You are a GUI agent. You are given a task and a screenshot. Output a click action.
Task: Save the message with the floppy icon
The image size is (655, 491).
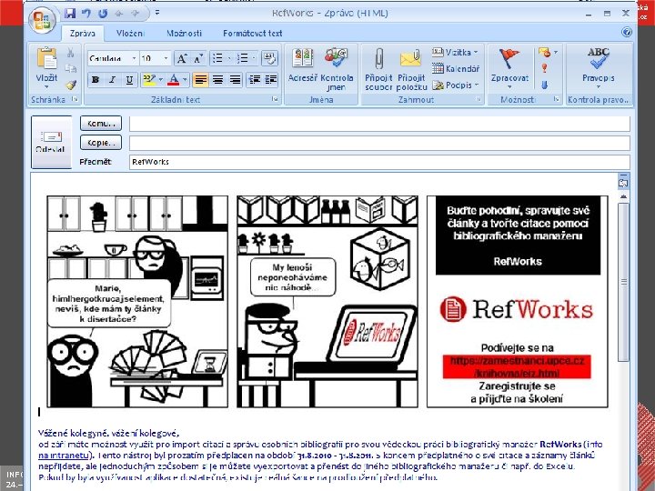[x=70, y=14]
